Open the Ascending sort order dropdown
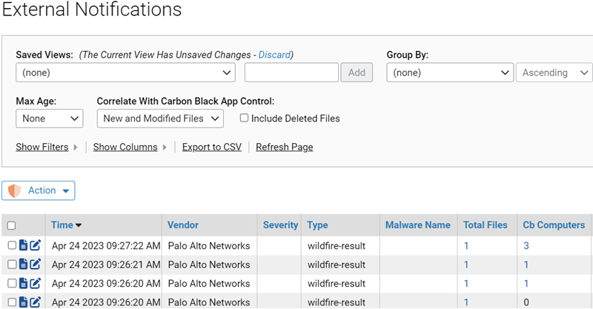This screenshot has height=309, width=593. [554, 72]
